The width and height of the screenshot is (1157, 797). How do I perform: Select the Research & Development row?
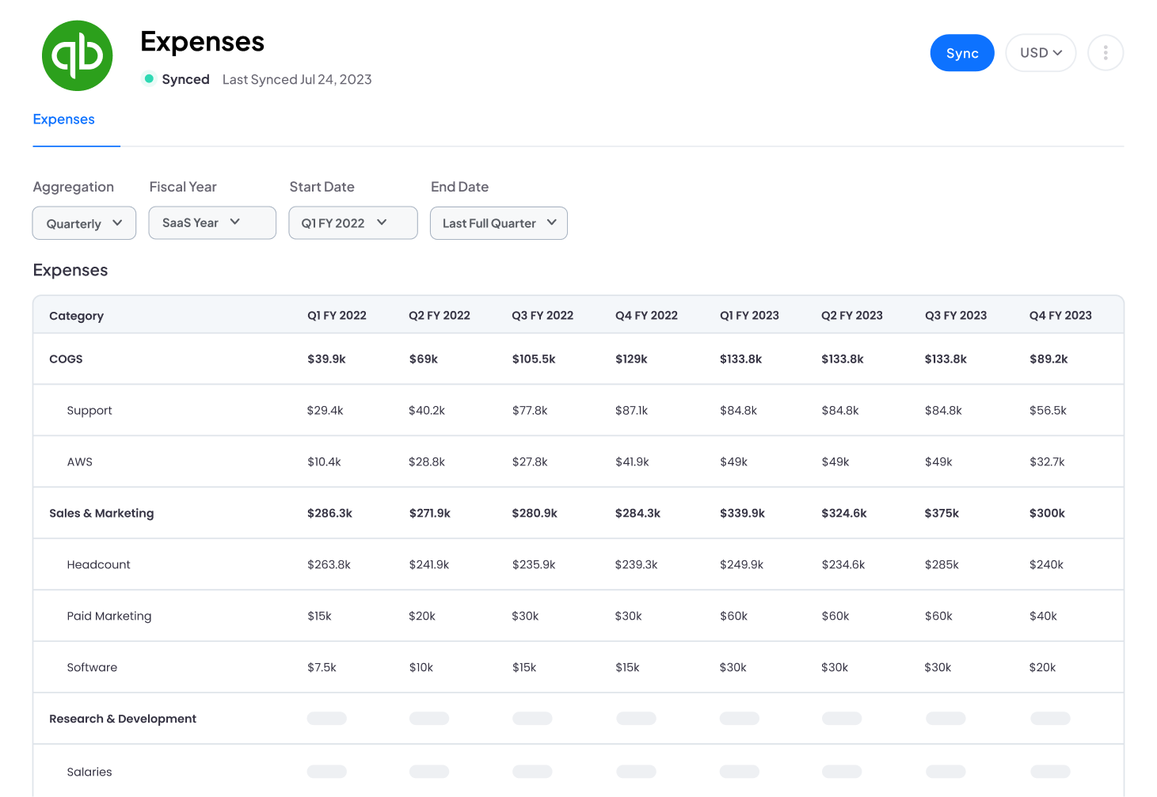pyautogui.click(x=123, y=719)
